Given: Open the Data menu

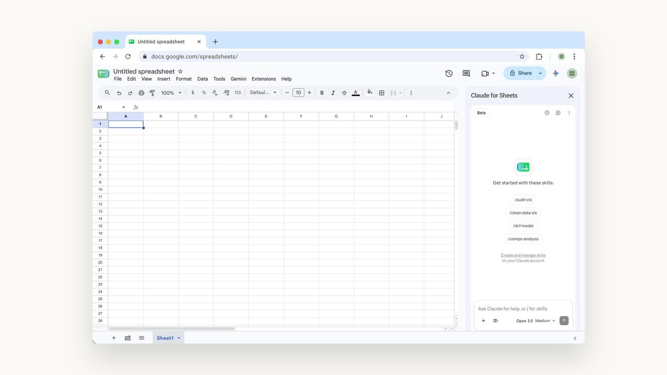Looking at the screenshot, I should click(203, 79).
